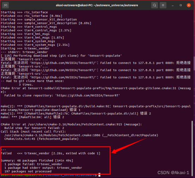This screenshot has width=195, height=178.
Task: Click the CMakeLists.txt:45 reference
Action: [20, 139]
